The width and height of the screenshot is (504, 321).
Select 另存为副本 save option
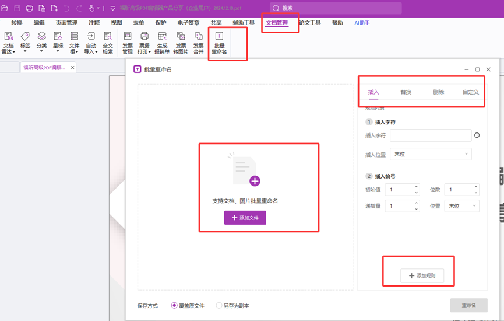point(219,305)
